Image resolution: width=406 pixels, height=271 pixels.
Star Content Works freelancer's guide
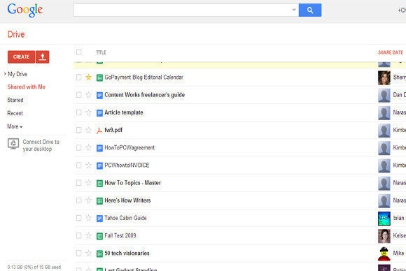point(89,95)
